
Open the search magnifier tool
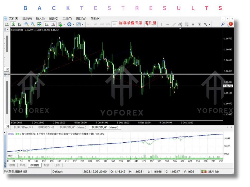point(223,24)
